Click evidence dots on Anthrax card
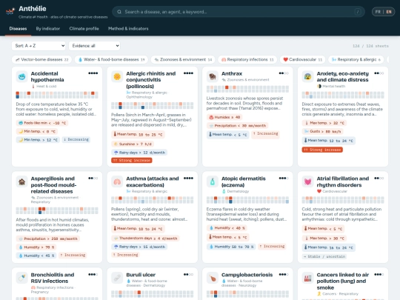The height and width of the screenshot is (300, 400). [x=284, y=73]
